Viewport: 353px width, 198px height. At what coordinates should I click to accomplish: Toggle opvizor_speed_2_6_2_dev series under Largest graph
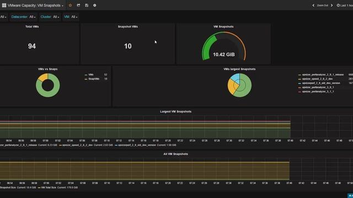[77, 145]
